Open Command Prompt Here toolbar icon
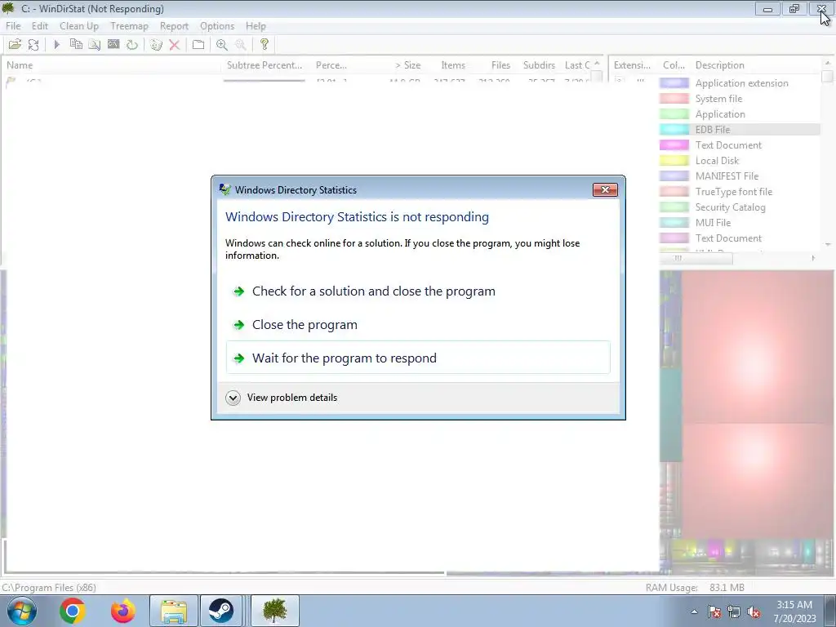Image resolution: width=836 pixels, height=627 pixels. (x=113, y=45)
